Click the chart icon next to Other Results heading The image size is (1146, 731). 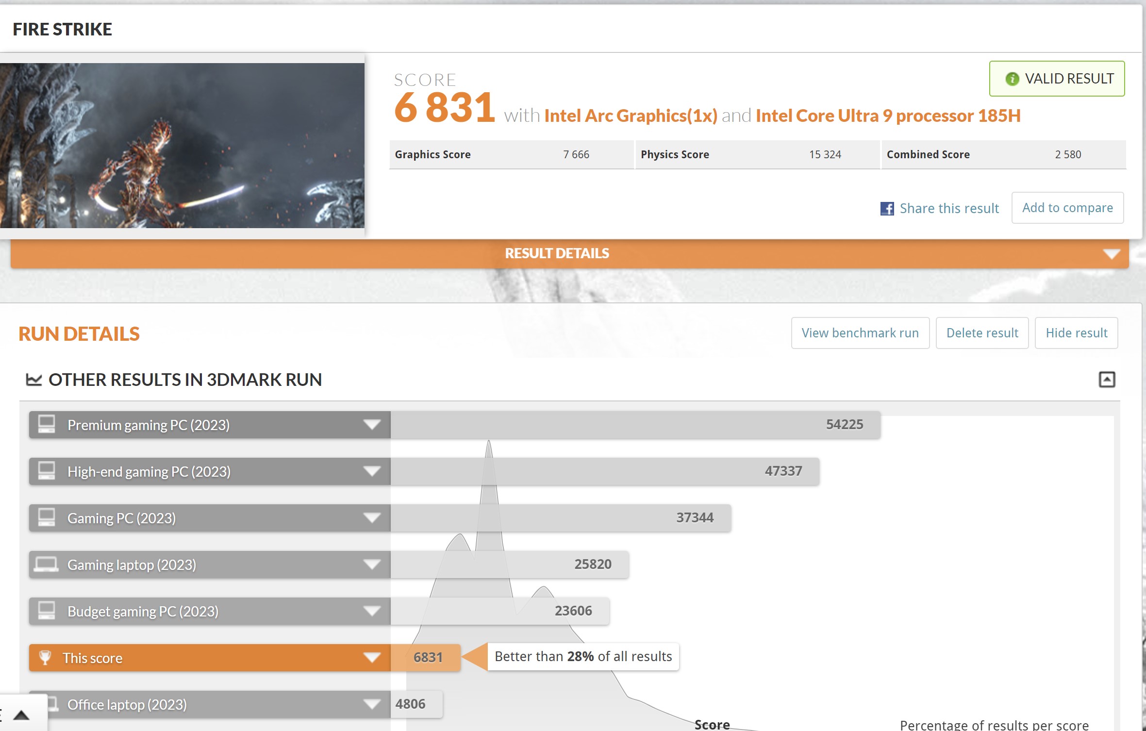(x=33, y=380)
